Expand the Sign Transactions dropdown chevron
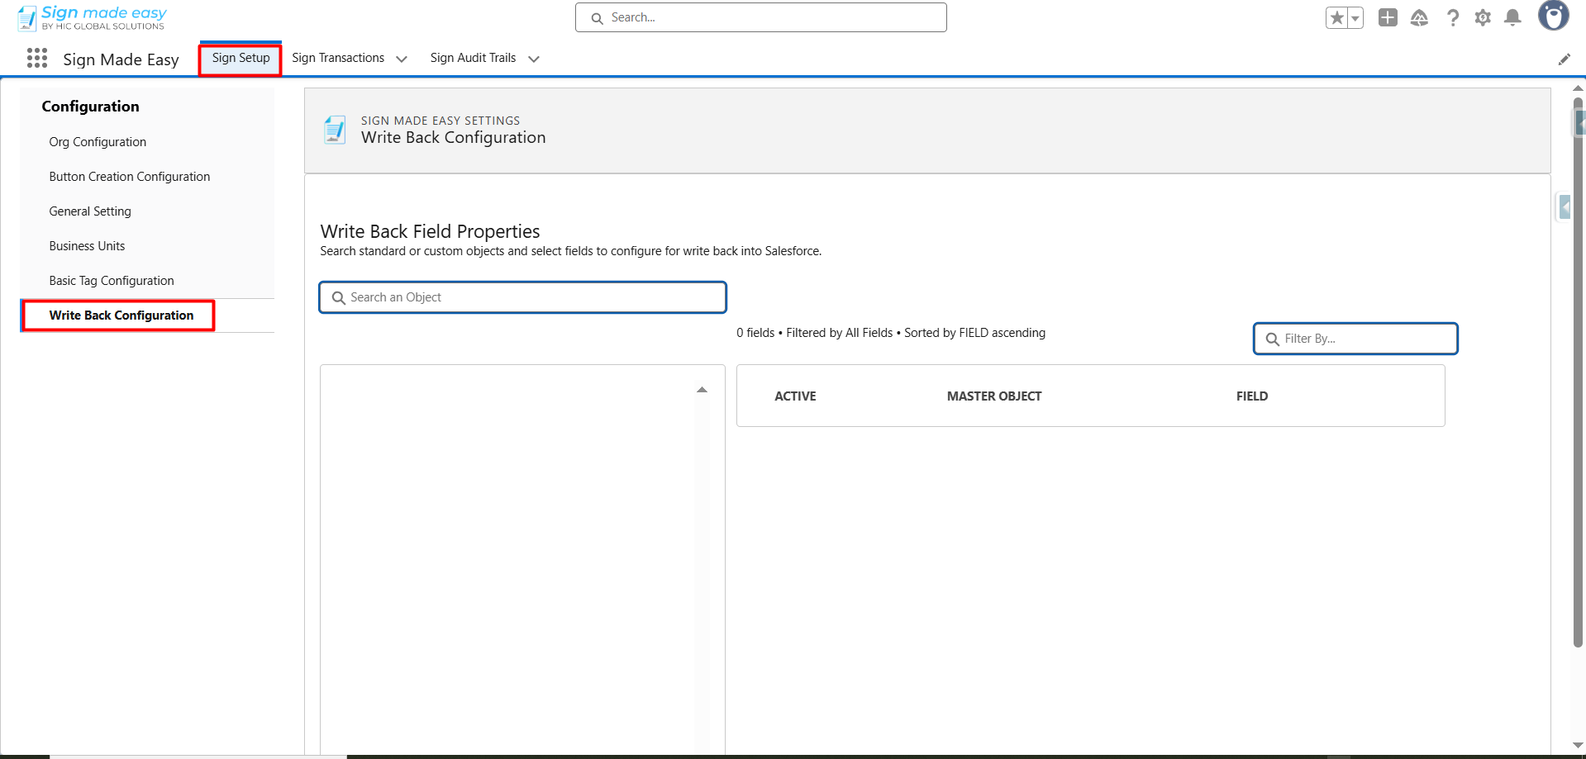Screen dimensions: 1586x759 point(402,59)
